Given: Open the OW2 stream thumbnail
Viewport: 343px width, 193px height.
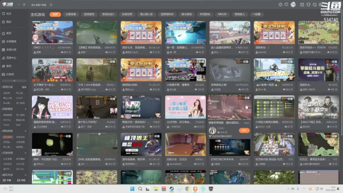Looking at the screenshot, I should (52, 33).
